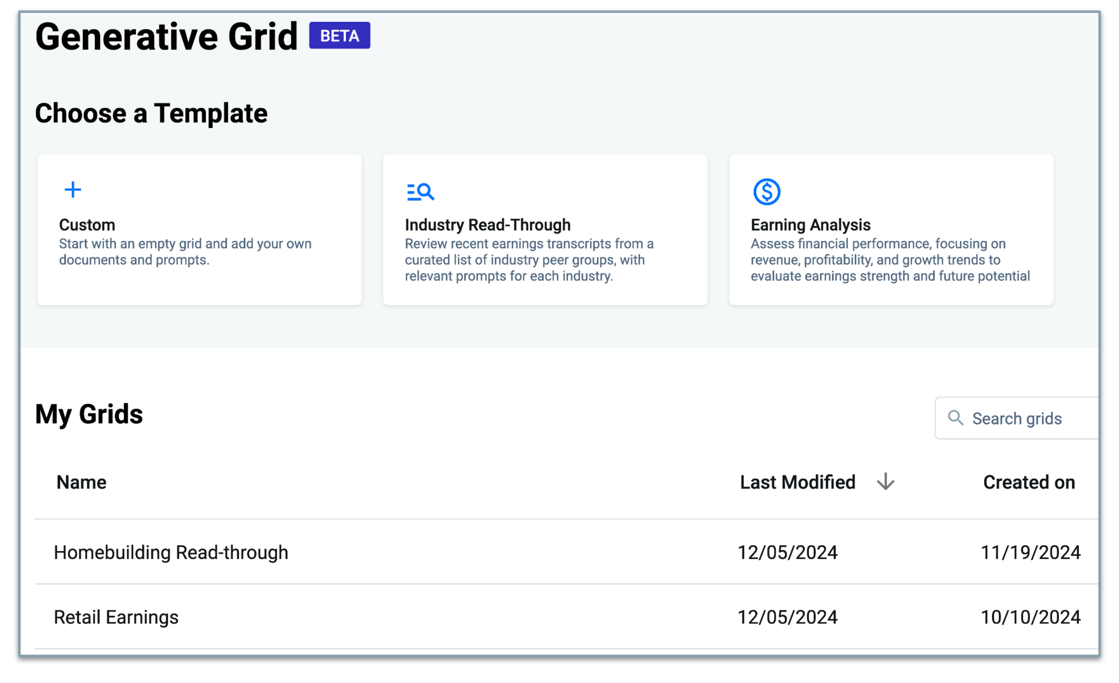
Task: Click the Retail Earnings created date 10/10/2024
Action: [x=1030, y=617]
